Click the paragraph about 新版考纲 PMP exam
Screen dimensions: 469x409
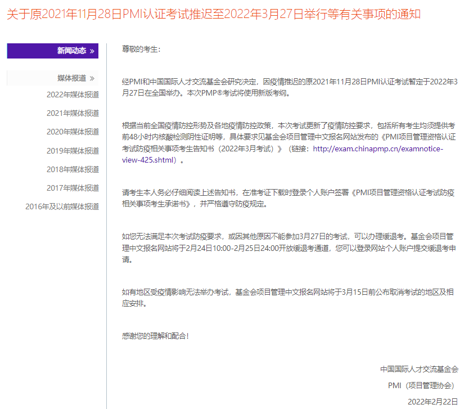pos(290,88)
